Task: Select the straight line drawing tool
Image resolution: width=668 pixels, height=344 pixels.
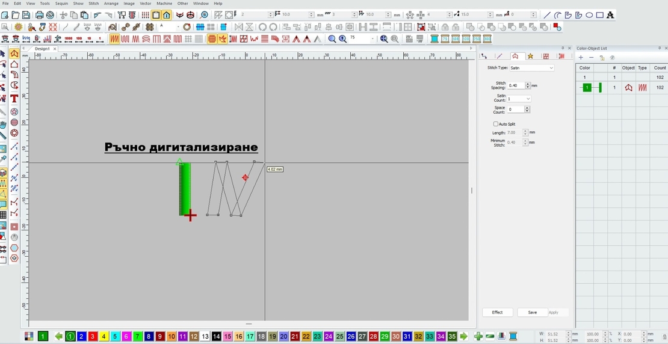Action: point(547,15)
